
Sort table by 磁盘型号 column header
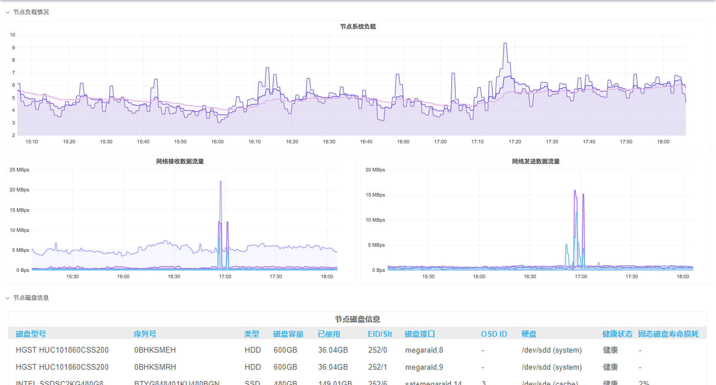click(x=31, y=334)
